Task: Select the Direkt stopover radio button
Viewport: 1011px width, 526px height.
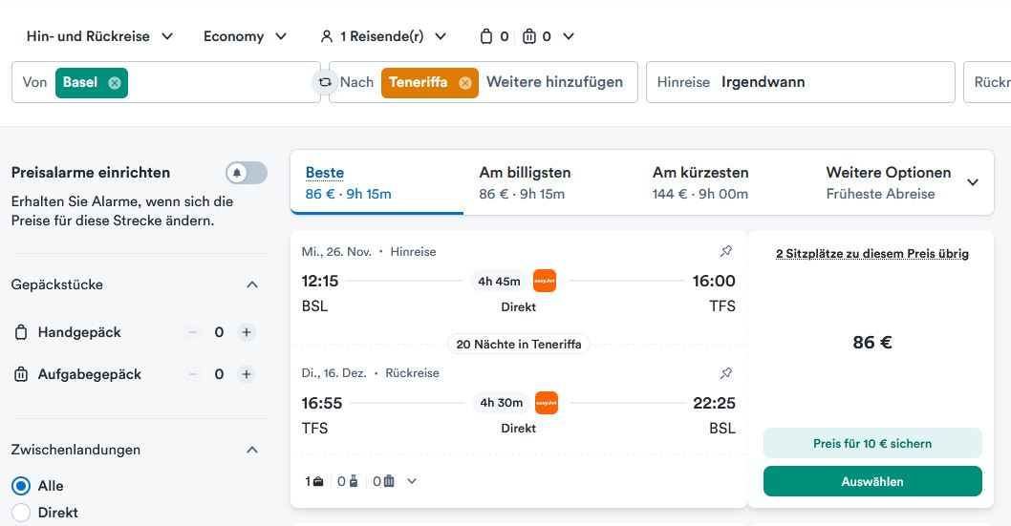Action: pyautogui.click(x=21, y=513)
